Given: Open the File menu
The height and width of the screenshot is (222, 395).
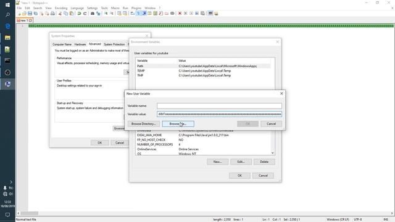Looking at the screenshot, I should click(19, 8).
